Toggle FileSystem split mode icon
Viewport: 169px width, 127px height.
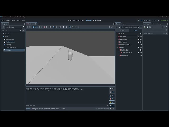24,27
